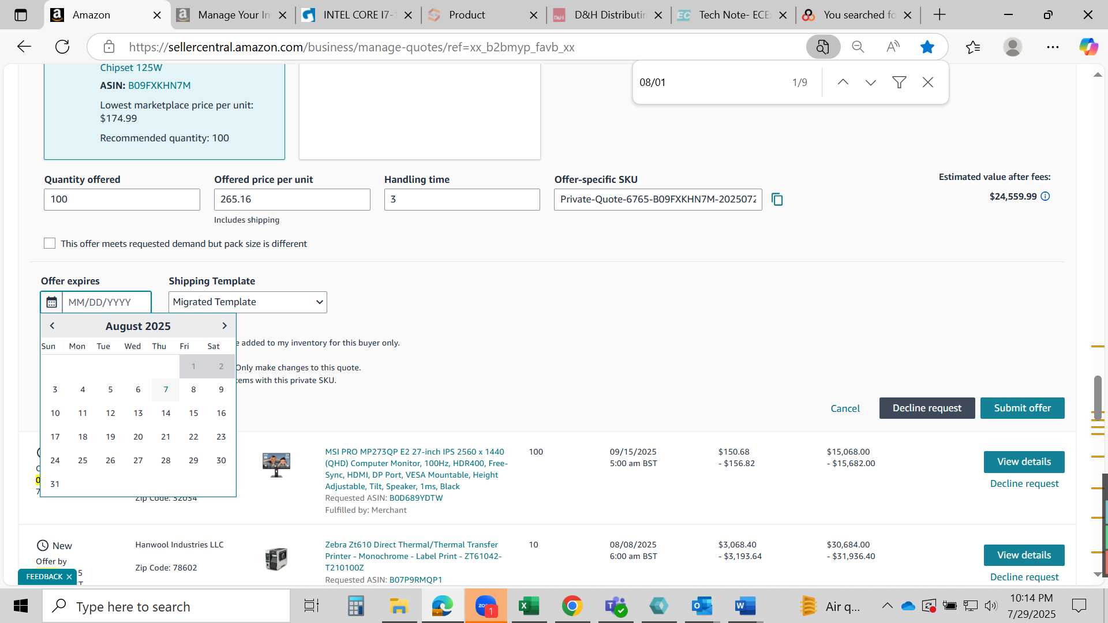
Task: Select August 15 in the calendar
Action: (x=193, y=414)
